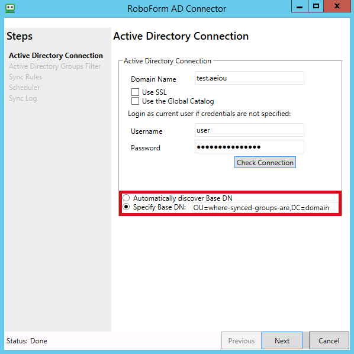Click the Cancel button
The height and width of the screenshot is (354, 354).
point(329,340)
